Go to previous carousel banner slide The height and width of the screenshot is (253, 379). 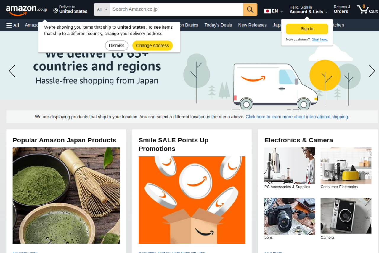click(x=12, y=71)
